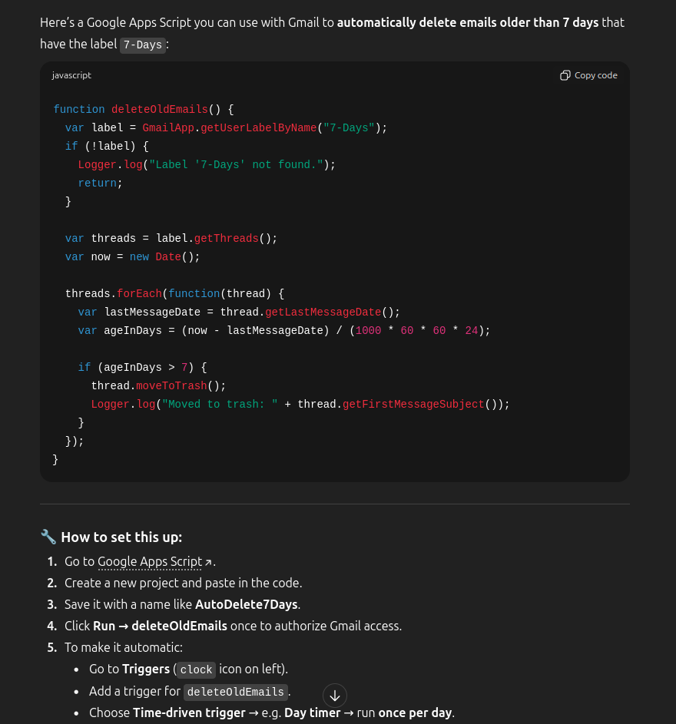Click the Copy code button text
This screenshot has width=676, height=724.
pos(595,74)
